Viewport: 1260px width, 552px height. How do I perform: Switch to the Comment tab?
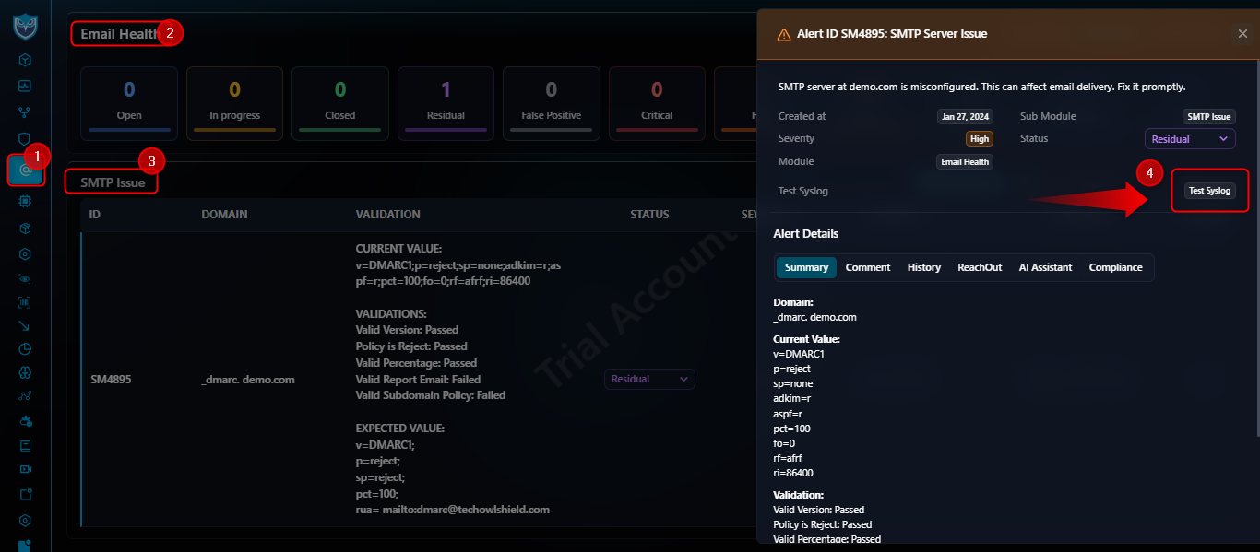(868, 267)
